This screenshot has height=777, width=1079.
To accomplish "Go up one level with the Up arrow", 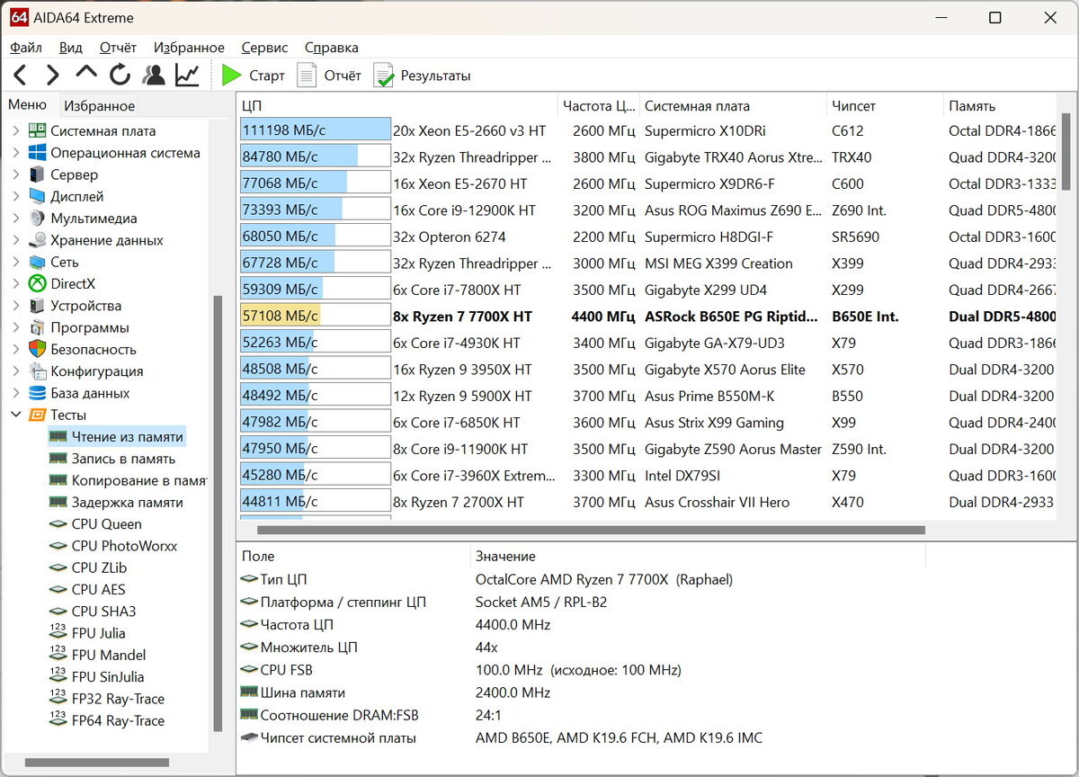I will (x=86, y=74).
